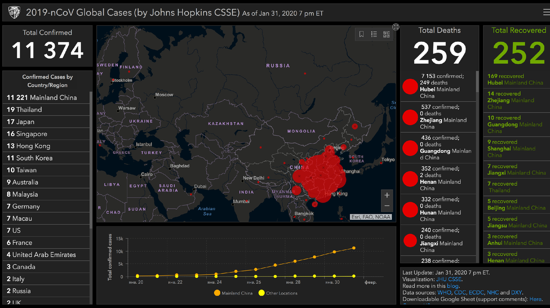Click the red circle beside Hubei entry
The width and height of the screenshot is (550, 308).
pos(410,86)
